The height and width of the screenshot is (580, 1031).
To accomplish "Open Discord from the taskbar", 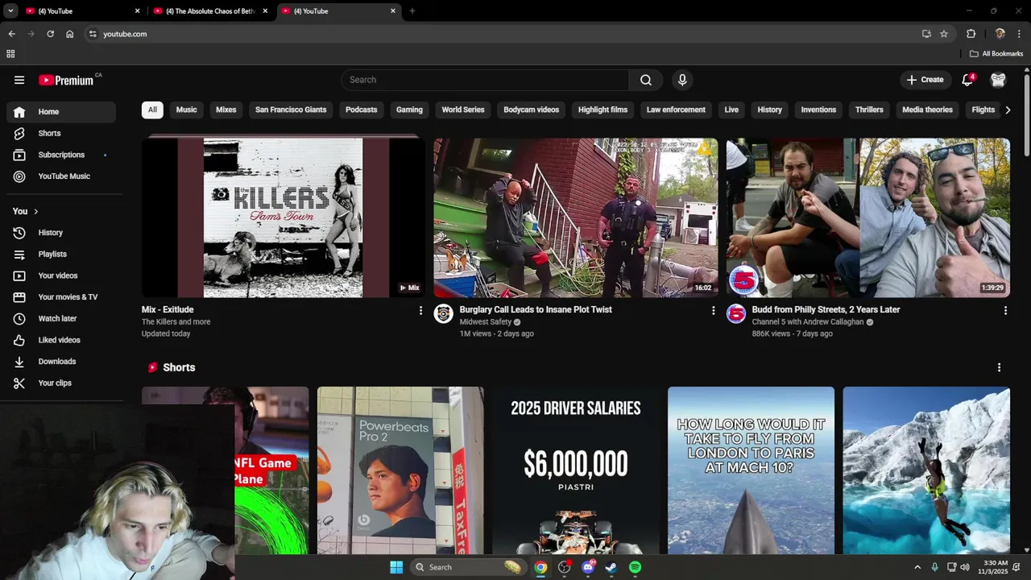I will (x=588, y=567).
